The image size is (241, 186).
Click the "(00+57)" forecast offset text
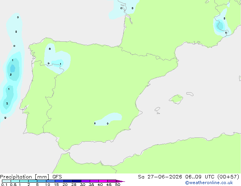tap(228, 177)
